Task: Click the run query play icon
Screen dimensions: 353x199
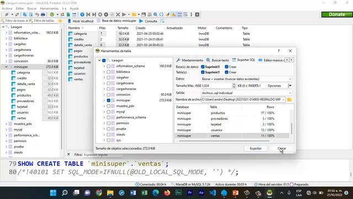Action: coord(124,14)
